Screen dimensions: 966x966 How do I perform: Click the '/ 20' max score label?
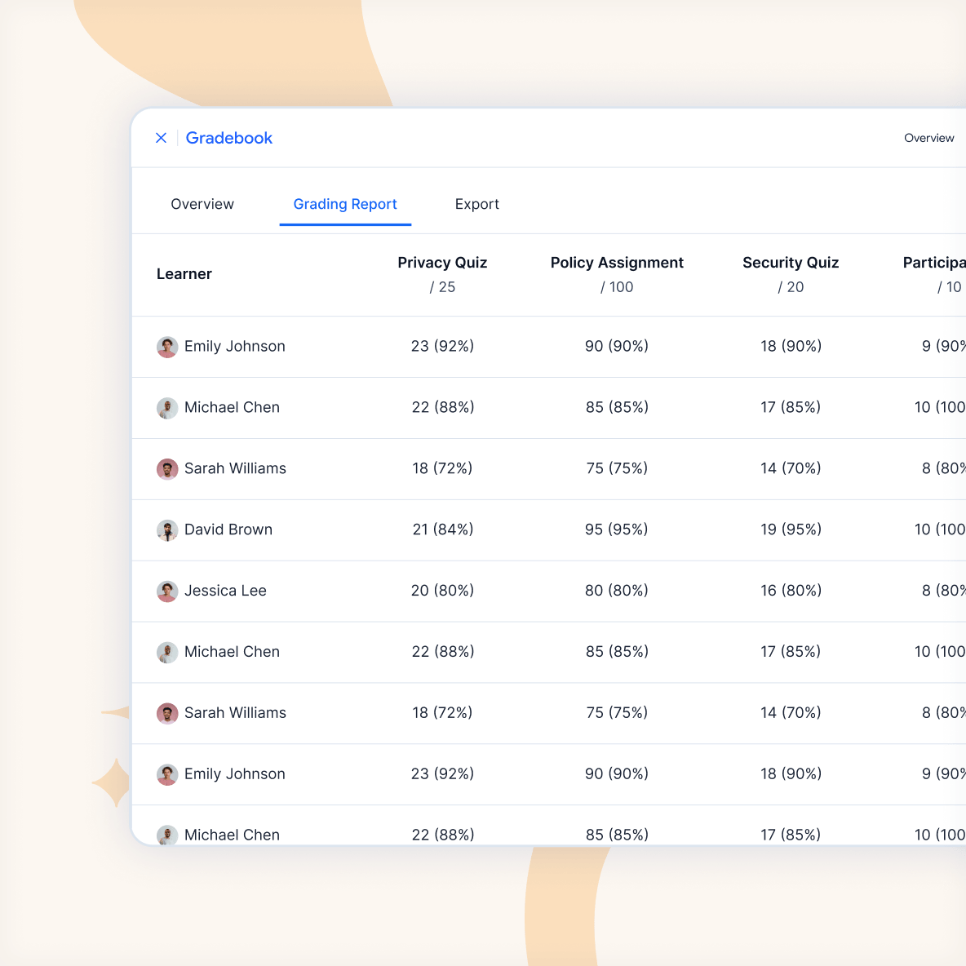pyautogui.click(x=791, y=287)
